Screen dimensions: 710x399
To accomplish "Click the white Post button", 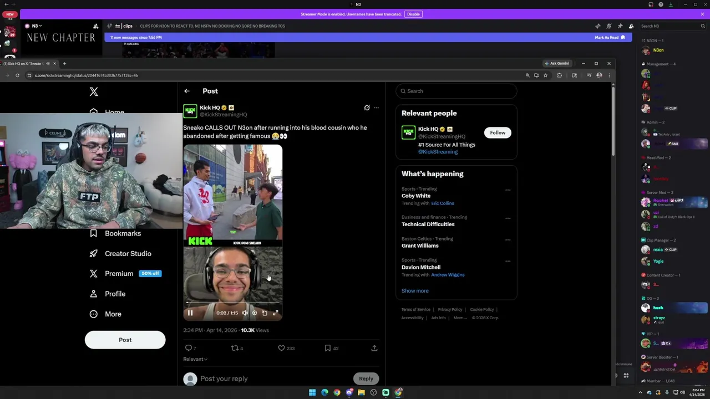I will point(125,340).
